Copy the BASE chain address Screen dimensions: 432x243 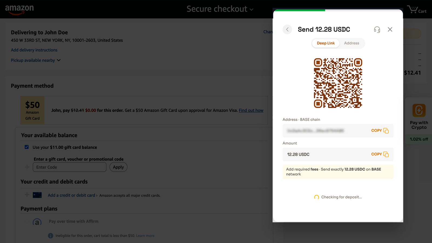pyautogui.click(x=380, y=131)
